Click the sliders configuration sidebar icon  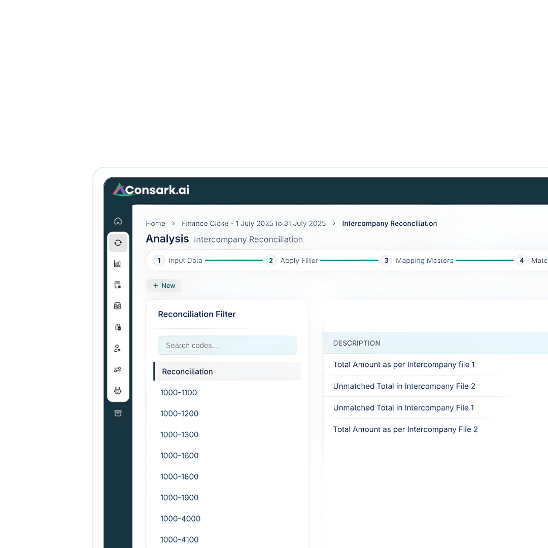click(118, 370)
